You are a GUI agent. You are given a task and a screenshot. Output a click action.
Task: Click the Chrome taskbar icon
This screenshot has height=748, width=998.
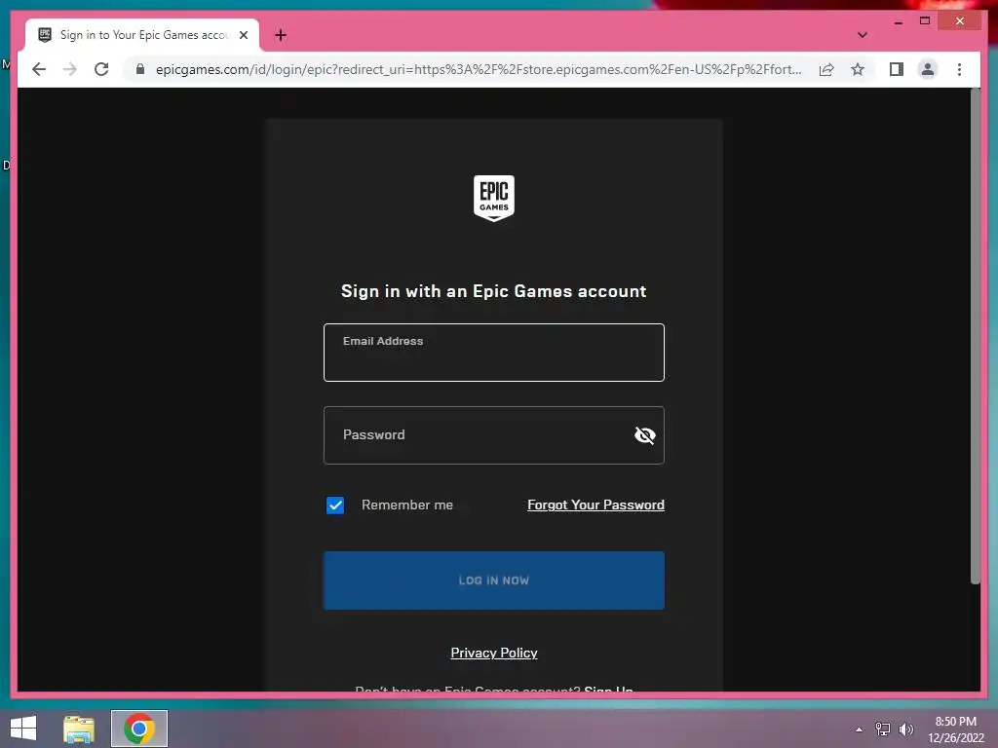point(138,729)
